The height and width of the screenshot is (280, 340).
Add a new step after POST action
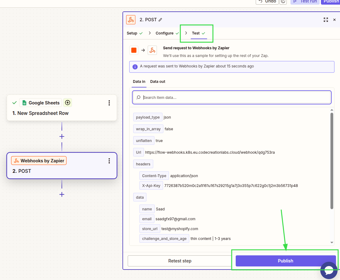(x=62, y=194)
